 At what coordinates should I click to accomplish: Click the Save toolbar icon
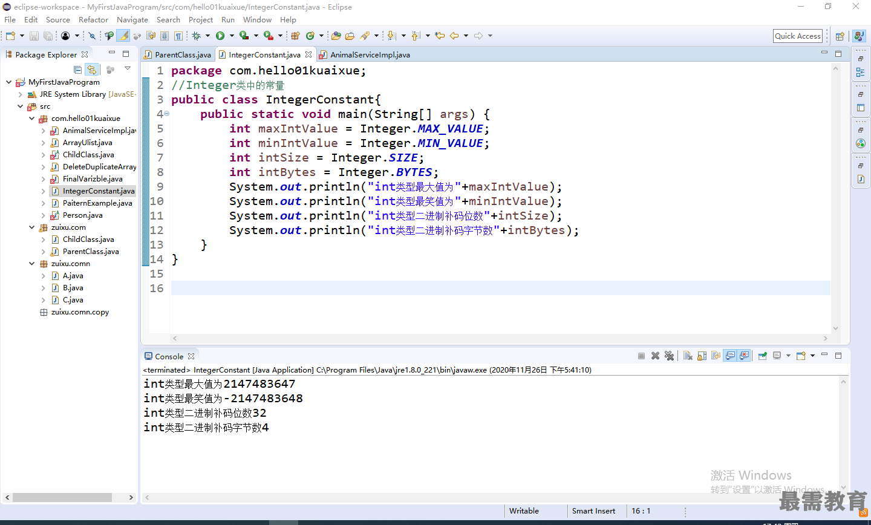[x=34, y=36]
